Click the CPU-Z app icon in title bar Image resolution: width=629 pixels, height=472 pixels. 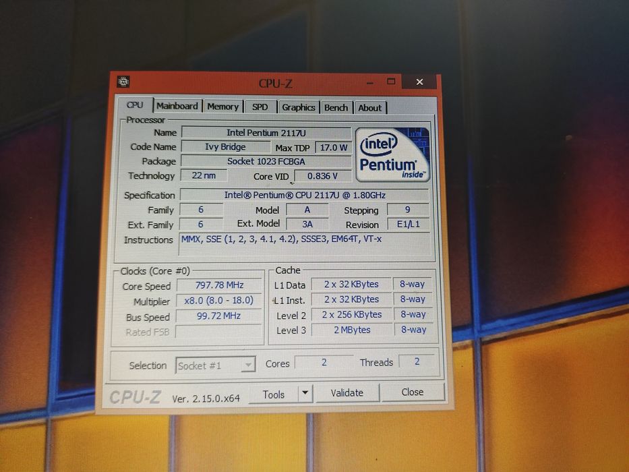click(123, 82)
